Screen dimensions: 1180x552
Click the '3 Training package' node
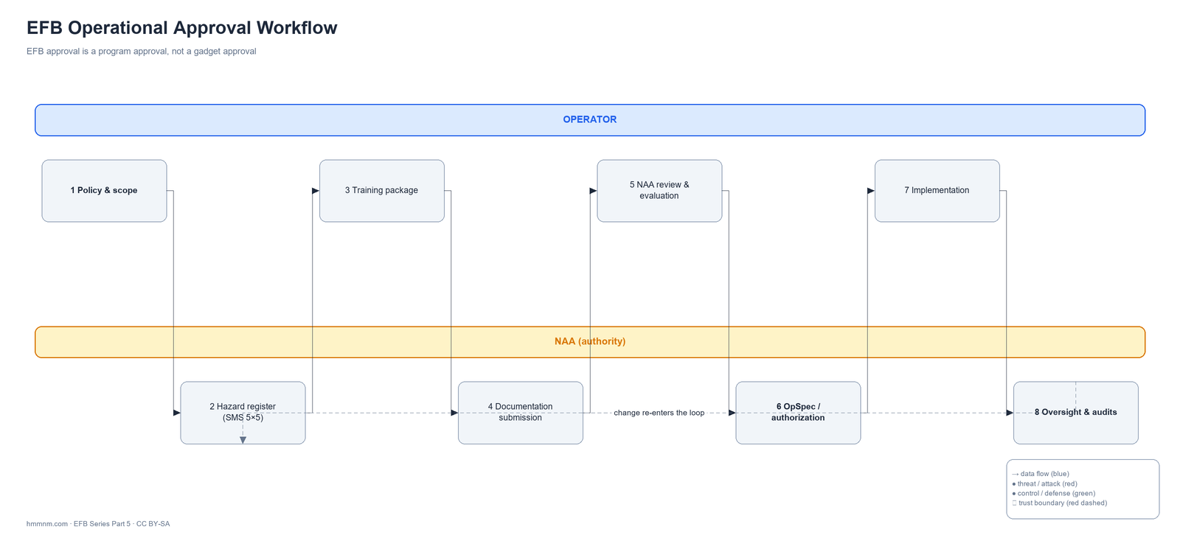point(382,191)
